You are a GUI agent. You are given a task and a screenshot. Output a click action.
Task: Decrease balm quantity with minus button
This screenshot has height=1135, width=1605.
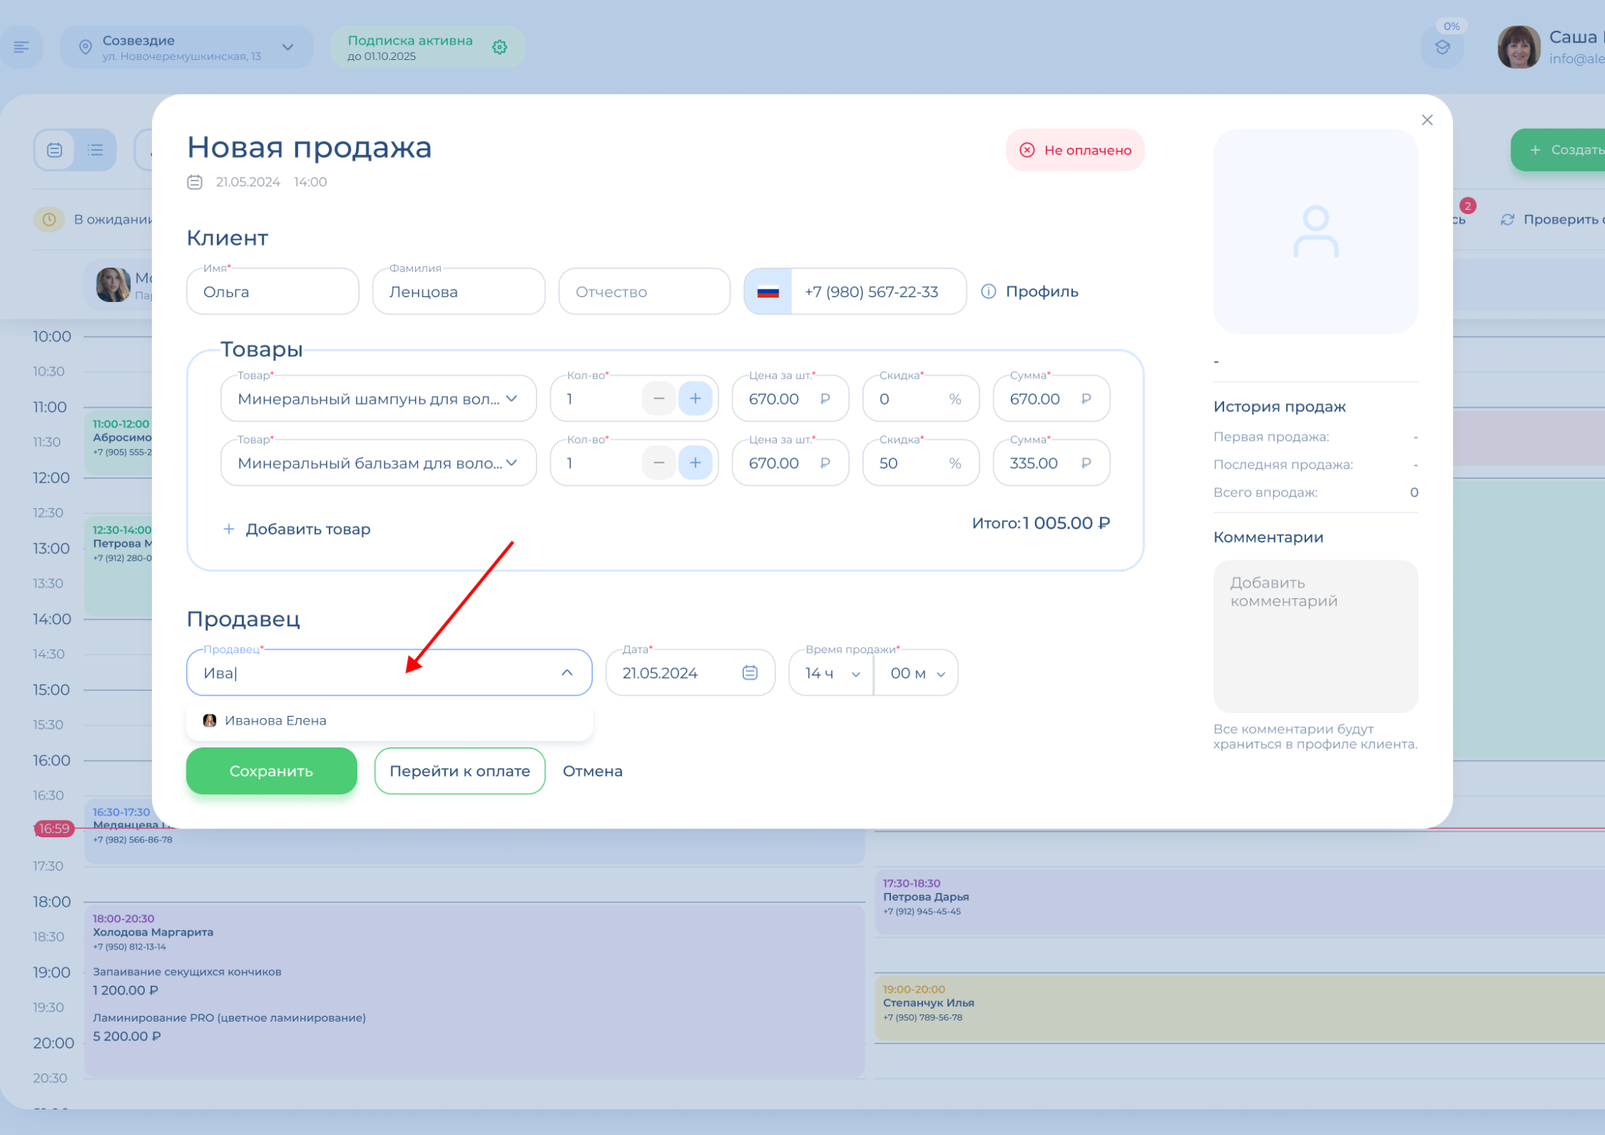(659, 463)
